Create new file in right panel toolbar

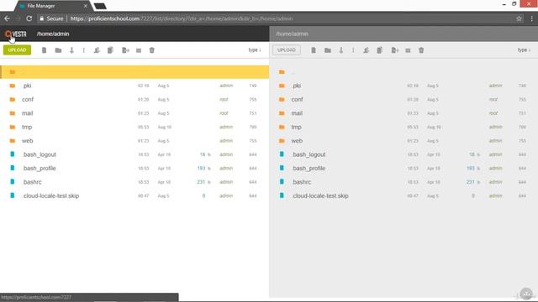point(314,50)
